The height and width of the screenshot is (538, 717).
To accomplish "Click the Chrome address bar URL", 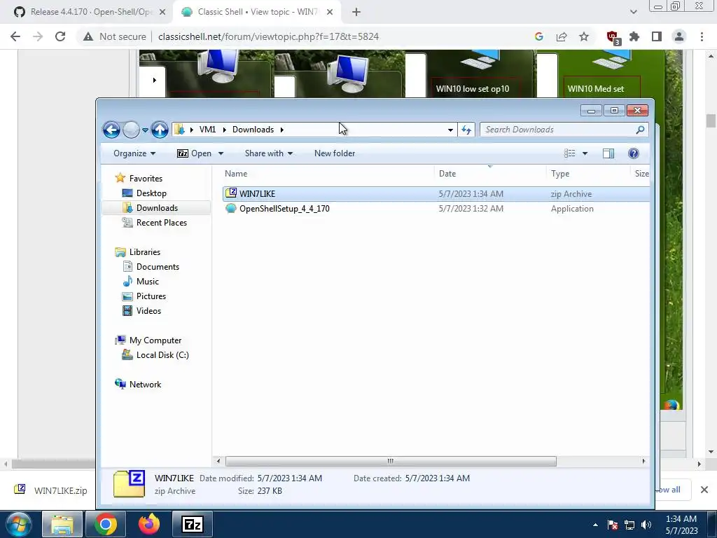I will coord(268,36).
